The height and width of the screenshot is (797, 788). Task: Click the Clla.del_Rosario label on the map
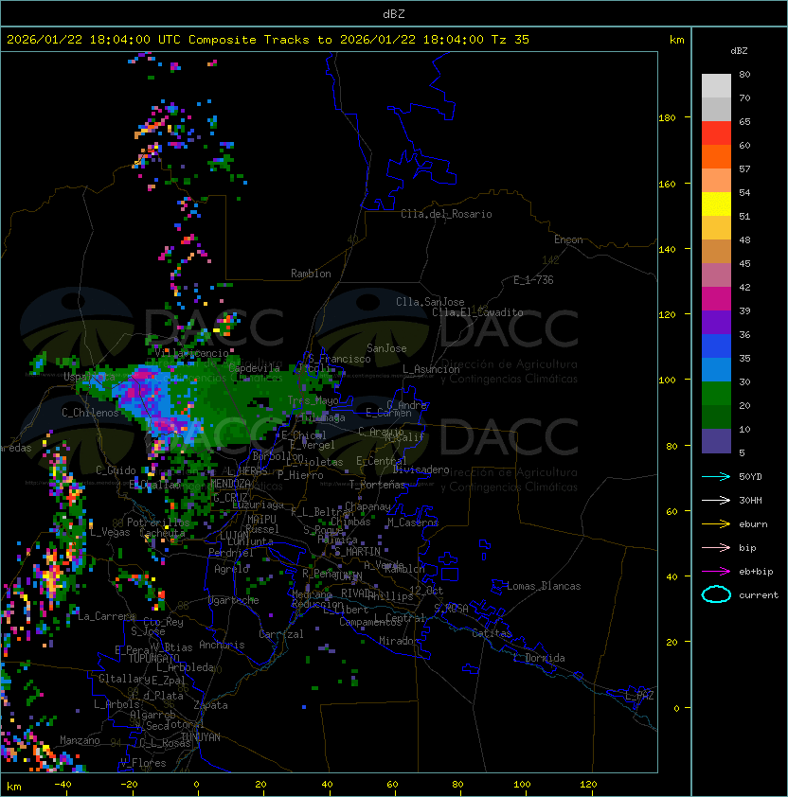point(446,214)
